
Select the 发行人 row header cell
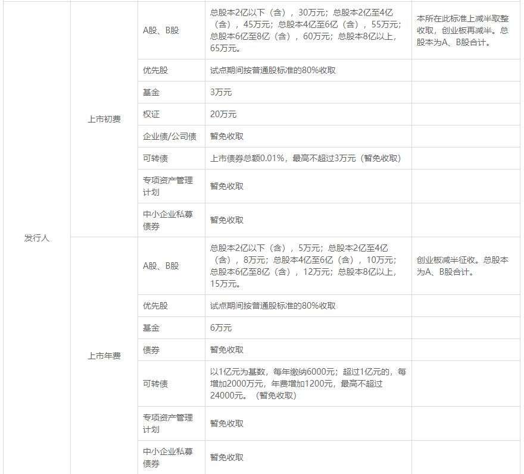point(36,238)
